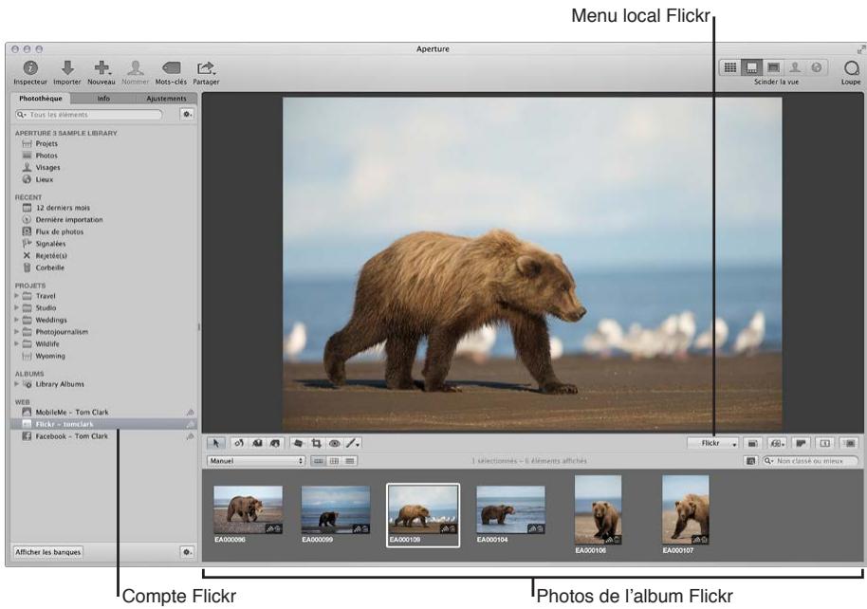Expand the Travel project folder
This screenshot has height=609, width=867.
(16, 296)
